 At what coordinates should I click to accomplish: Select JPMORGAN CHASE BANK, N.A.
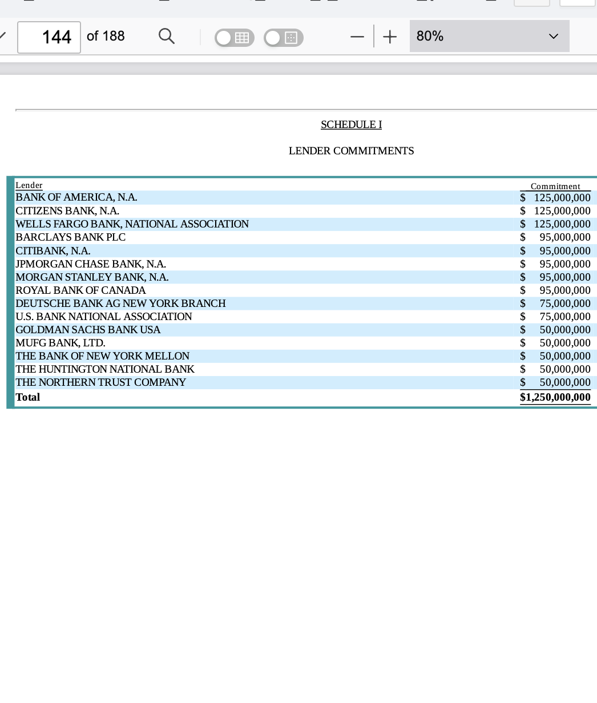coord(91,264)
